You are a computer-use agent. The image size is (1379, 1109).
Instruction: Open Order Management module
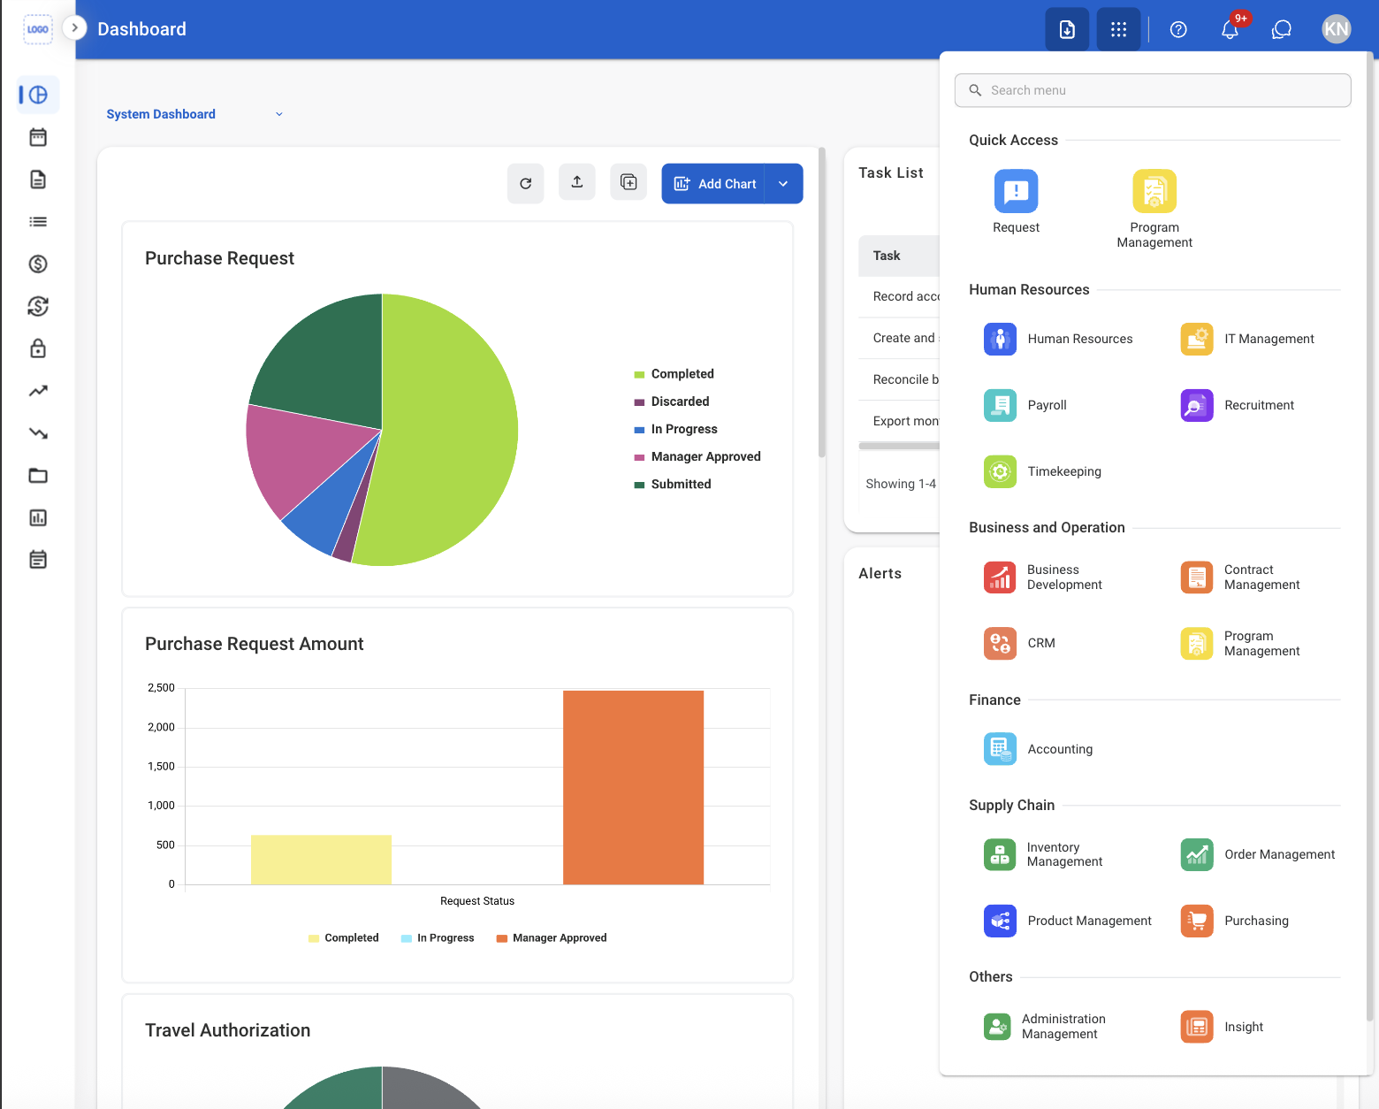(x=1258, y=854)
